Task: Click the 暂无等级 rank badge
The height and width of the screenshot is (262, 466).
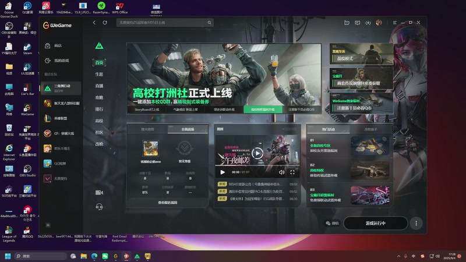Action: pyautogui.click(x=184, y=148)
